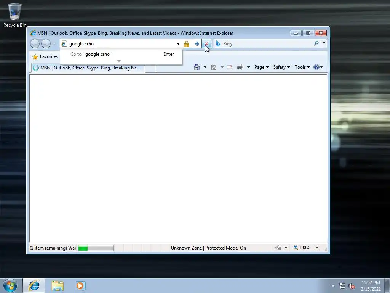Image resolution: width=390 pixels, height=293 pixels.
Task: Click the privacy report status icon
Action: pos(278,248)
